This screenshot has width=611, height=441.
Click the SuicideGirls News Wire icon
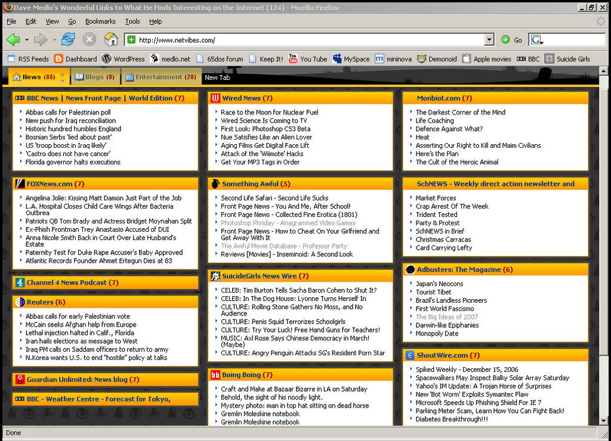point(215,276)
